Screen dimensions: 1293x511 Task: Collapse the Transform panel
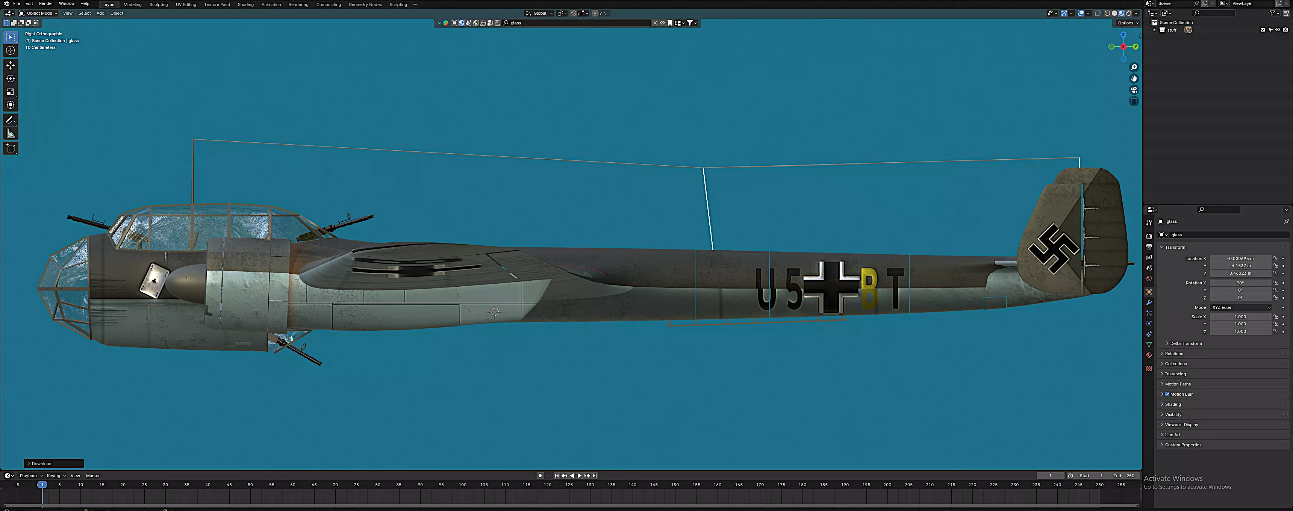tap(1175, 247)
